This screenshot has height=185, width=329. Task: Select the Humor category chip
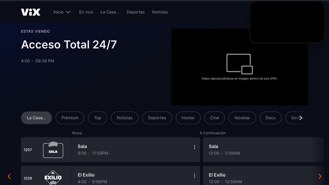click(x=188, y=118)
